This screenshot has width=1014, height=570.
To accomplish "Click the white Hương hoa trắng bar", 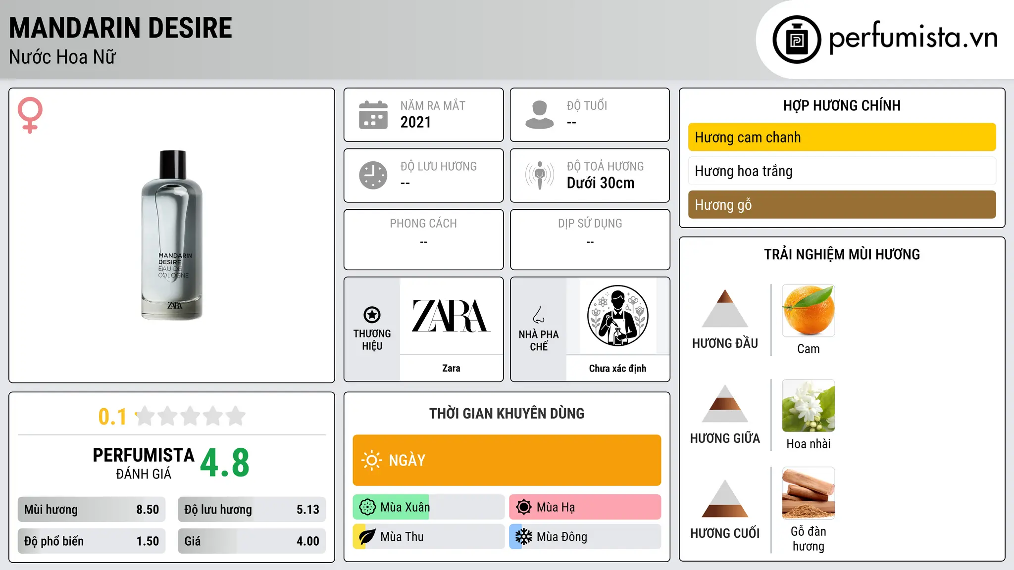I will (x=842, y=171).
